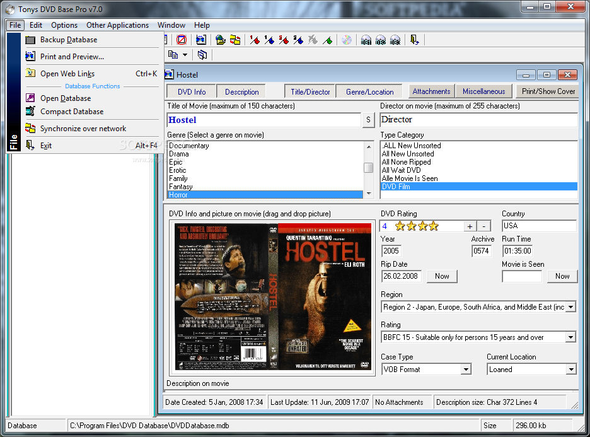Open the Window menu
The image size is (590, 437).
pyautogui.click(x=171, y=25)
